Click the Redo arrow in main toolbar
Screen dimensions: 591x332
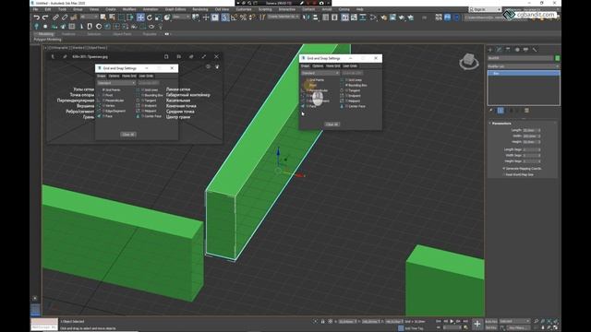click(45, 18)
